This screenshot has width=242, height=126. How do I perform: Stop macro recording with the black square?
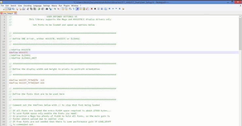pyautogui.click(x=95, y=9)
